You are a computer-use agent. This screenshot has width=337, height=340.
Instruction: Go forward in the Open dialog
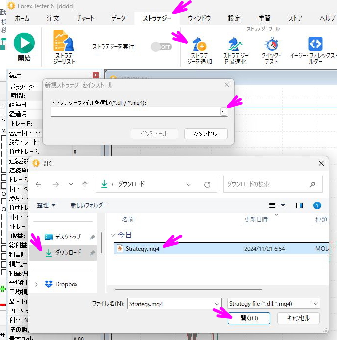(x=56, y=184)
